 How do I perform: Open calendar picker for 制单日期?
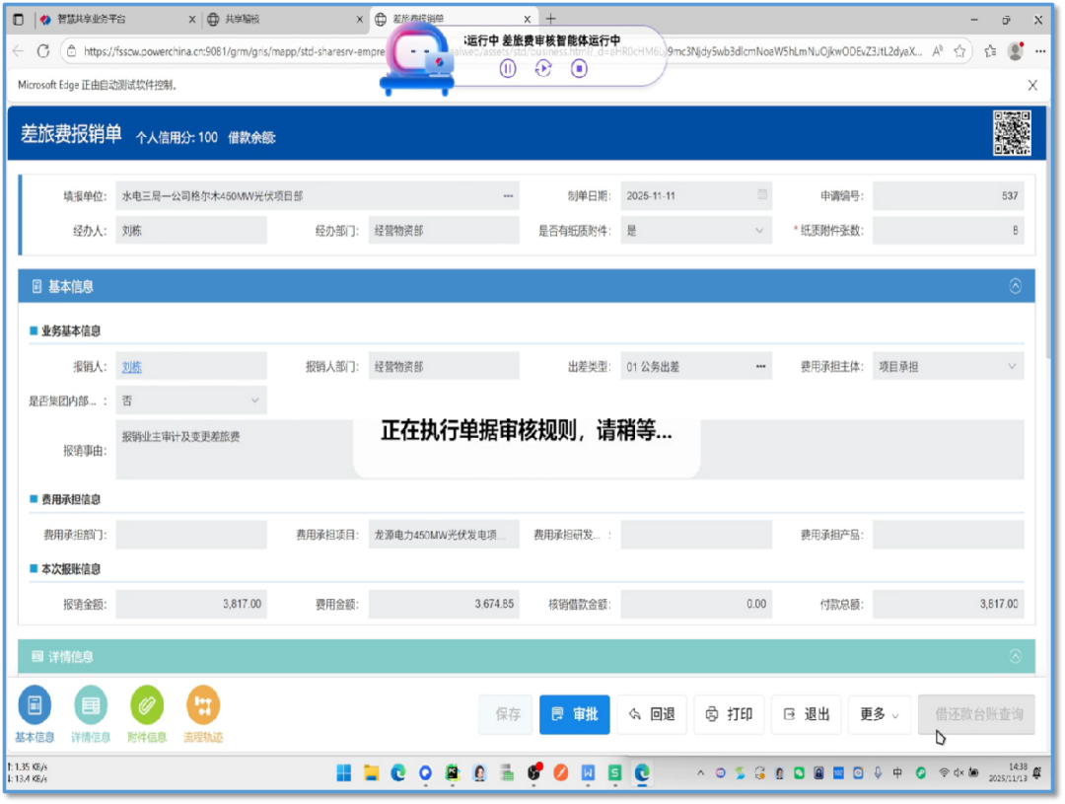tap(762, 195)
